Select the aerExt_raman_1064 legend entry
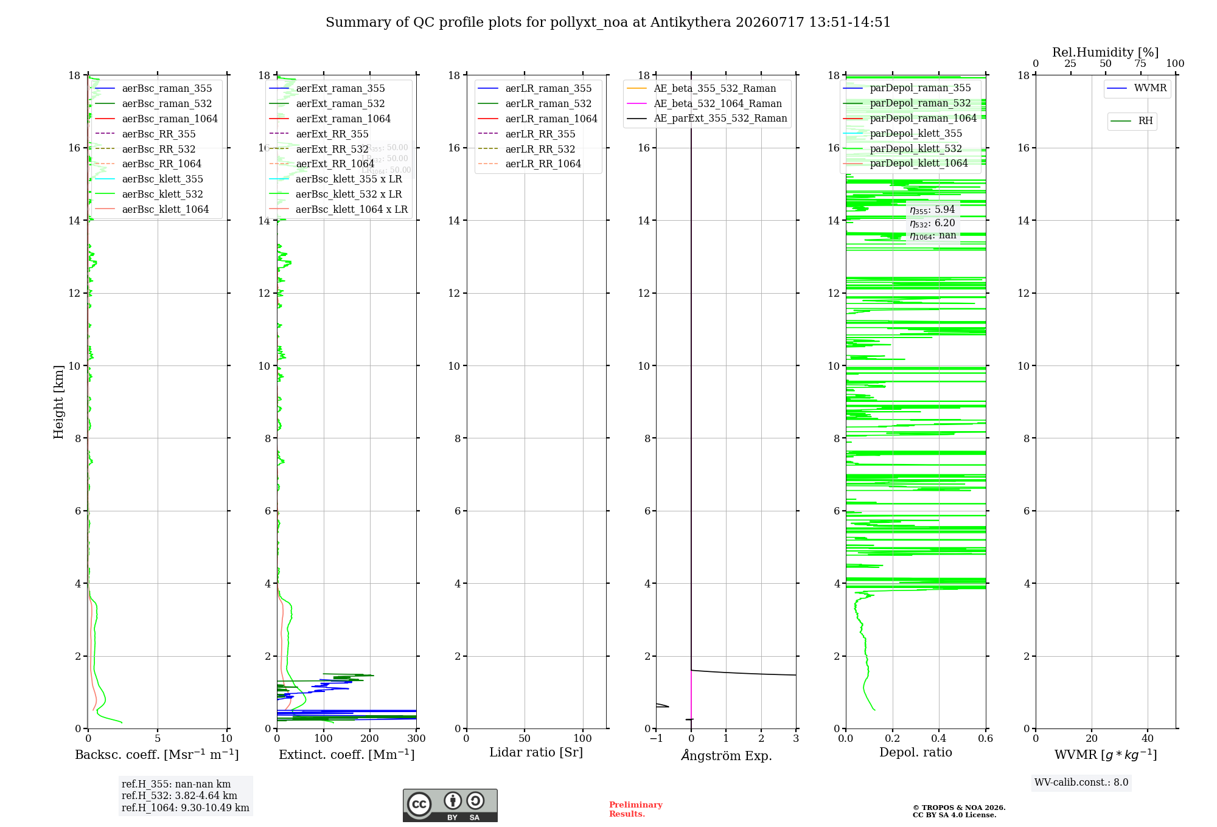The height and width of the screenshot is (827, 1217). click(x=330, y=119)
